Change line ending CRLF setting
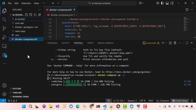Image resolution: width=196 pixels, height=110 pixels. pos(150,101)
